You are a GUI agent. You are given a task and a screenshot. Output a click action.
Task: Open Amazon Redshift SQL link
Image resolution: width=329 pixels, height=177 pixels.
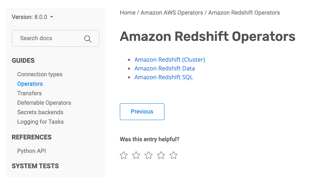(163, 77)
